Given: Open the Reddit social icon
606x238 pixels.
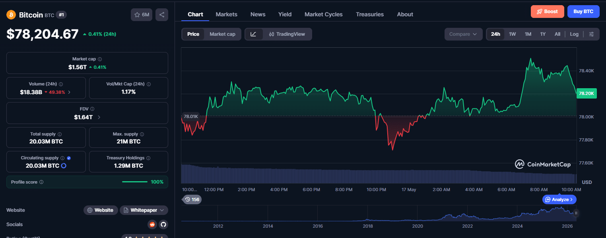Looking at the screenshot, I should 152,224.
